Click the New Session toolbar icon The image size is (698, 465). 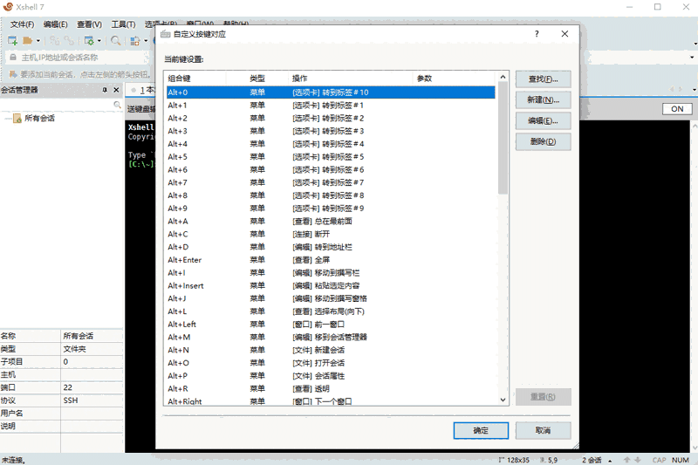point(12,41)
